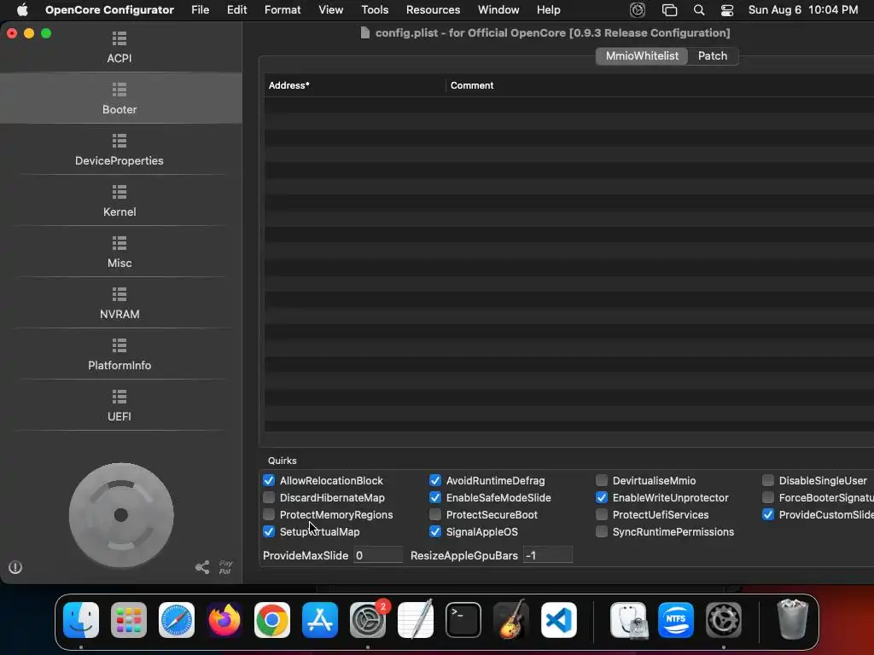Open the NTFS app in Dock

pos(676,620)
